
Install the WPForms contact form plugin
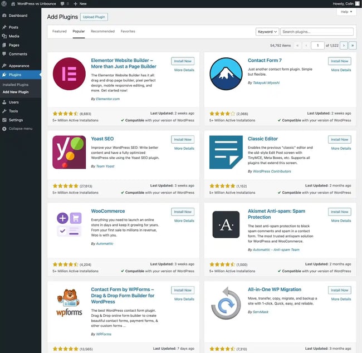(183, 290)
